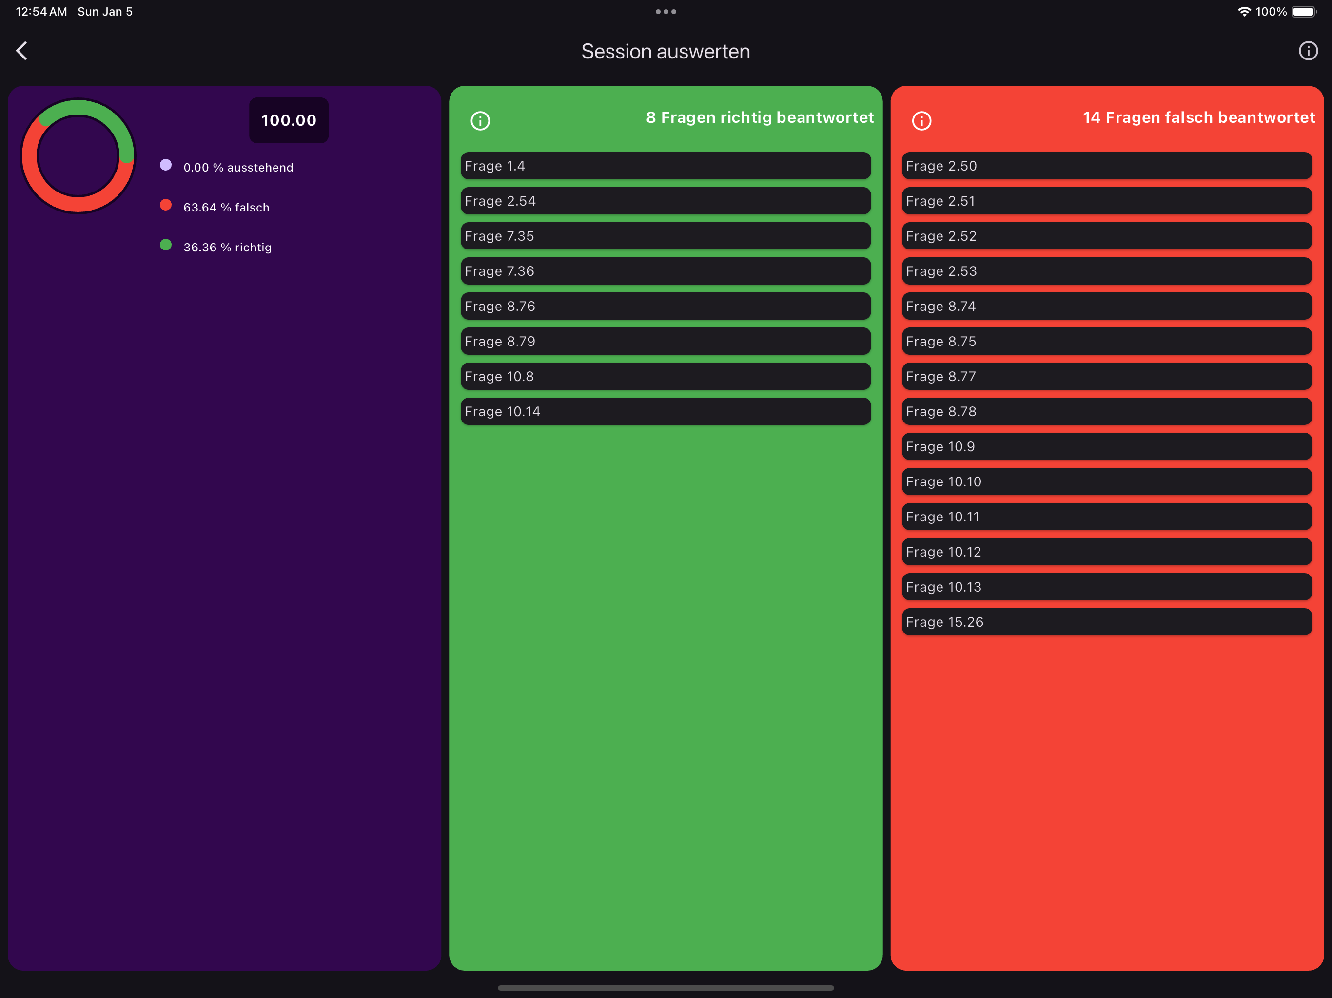The height and width of the screenshot is (998, 1332).
Task: Open Frage 2.52 in wrong list
Action: 1107,236
